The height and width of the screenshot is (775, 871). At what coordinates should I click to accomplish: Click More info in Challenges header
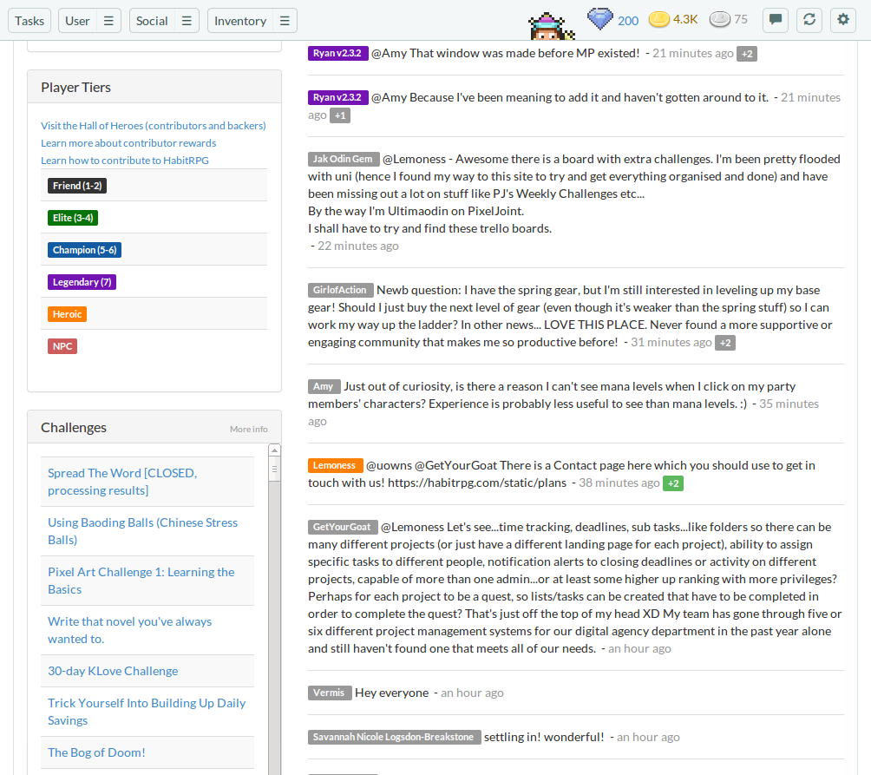point(248,429)
